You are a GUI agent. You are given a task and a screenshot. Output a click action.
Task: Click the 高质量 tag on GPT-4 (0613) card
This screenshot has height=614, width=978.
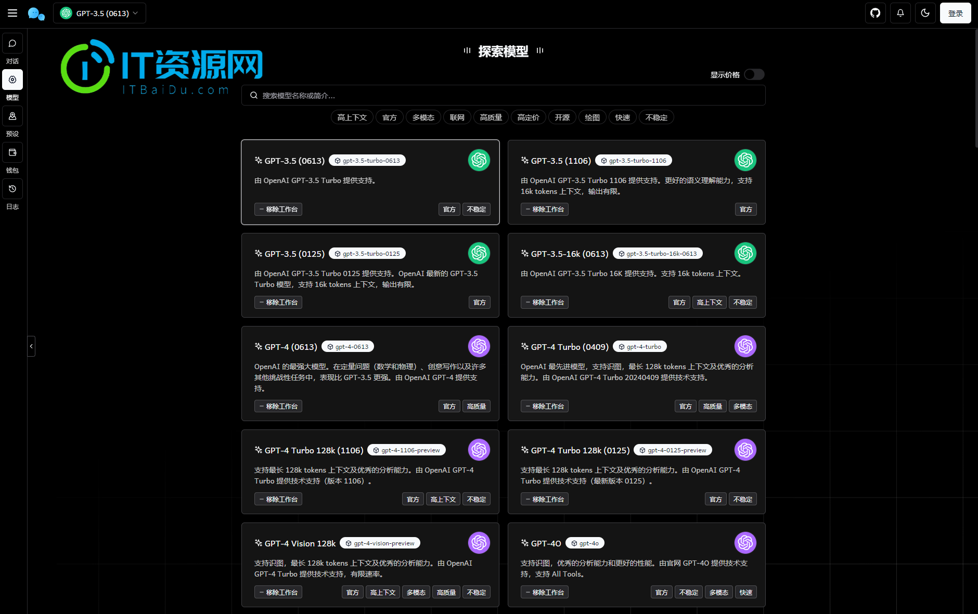point(477,407)
